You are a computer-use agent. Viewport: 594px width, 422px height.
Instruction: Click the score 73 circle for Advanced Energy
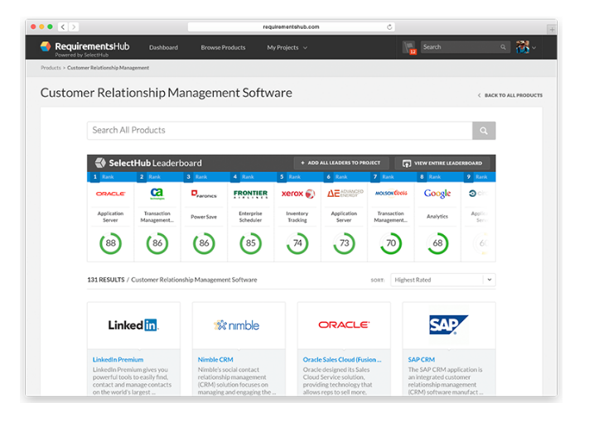(x=344, y=243)
